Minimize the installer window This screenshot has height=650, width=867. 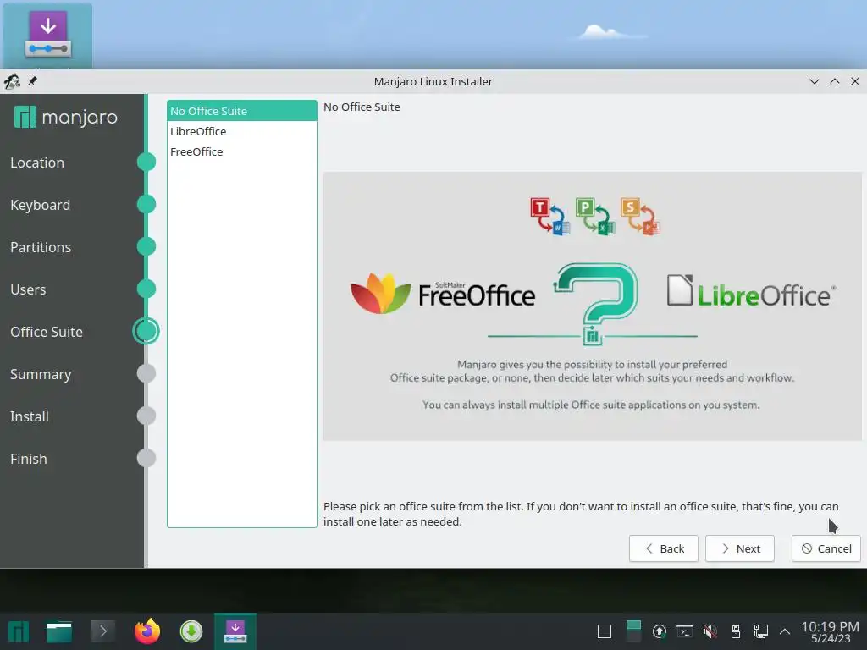point(814,81)
